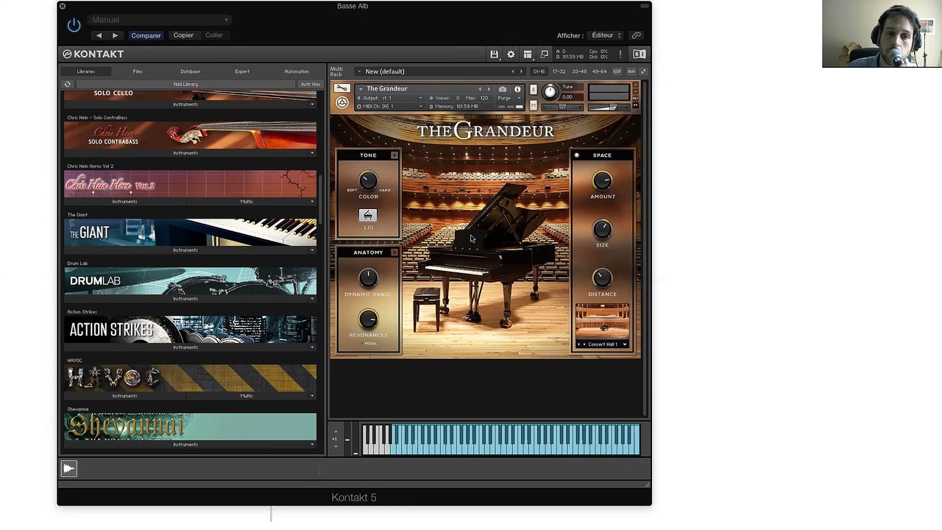Click the camera snapshot icon
This screenshot has height=530, width=942.
click(503, 89)
